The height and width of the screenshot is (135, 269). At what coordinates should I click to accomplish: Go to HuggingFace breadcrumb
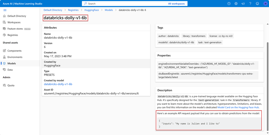(x=92, y=10)
